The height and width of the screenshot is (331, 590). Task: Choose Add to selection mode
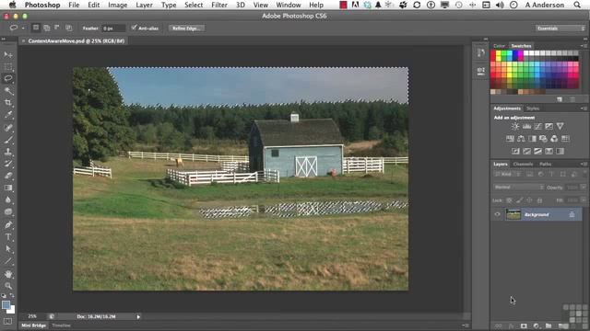47,28
